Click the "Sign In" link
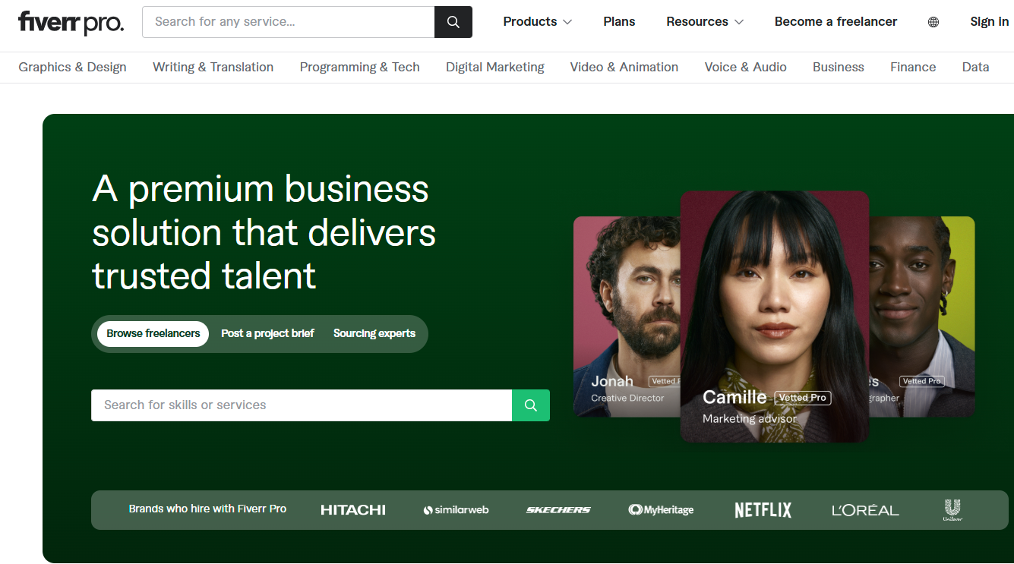Screen dimensions: 1014x564 (x=989, y=21)
